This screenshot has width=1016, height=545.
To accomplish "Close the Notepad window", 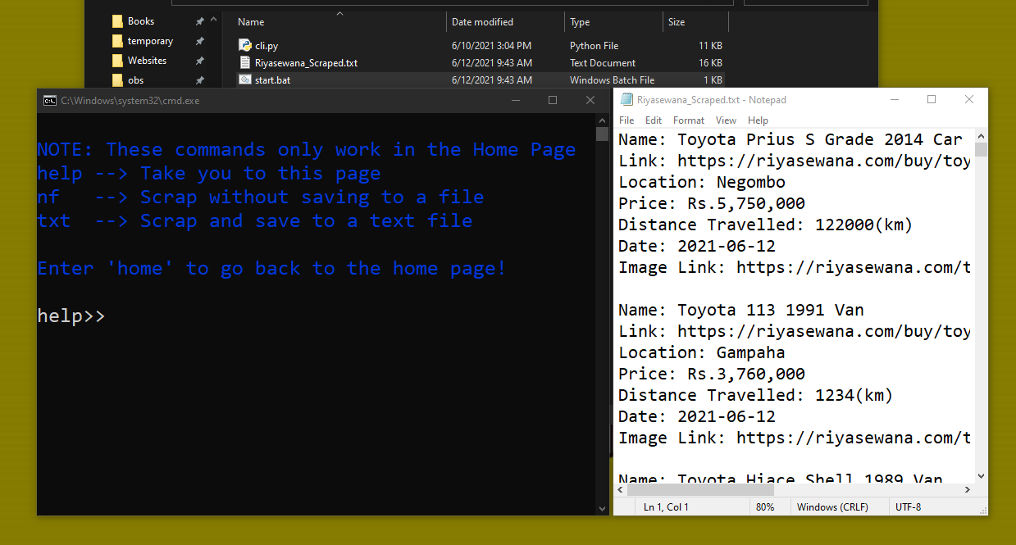I will point(969,99).
